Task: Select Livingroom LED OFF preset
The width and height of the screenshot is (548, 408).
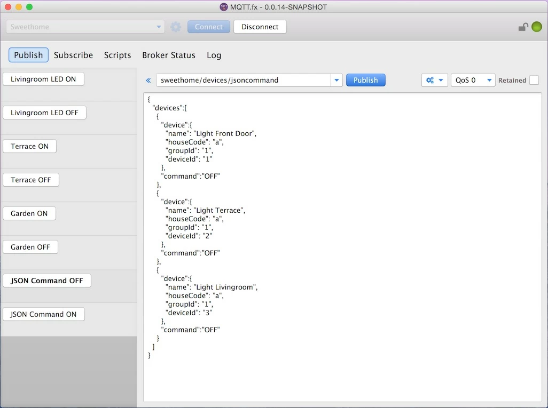Action: [x=44, y=113]
